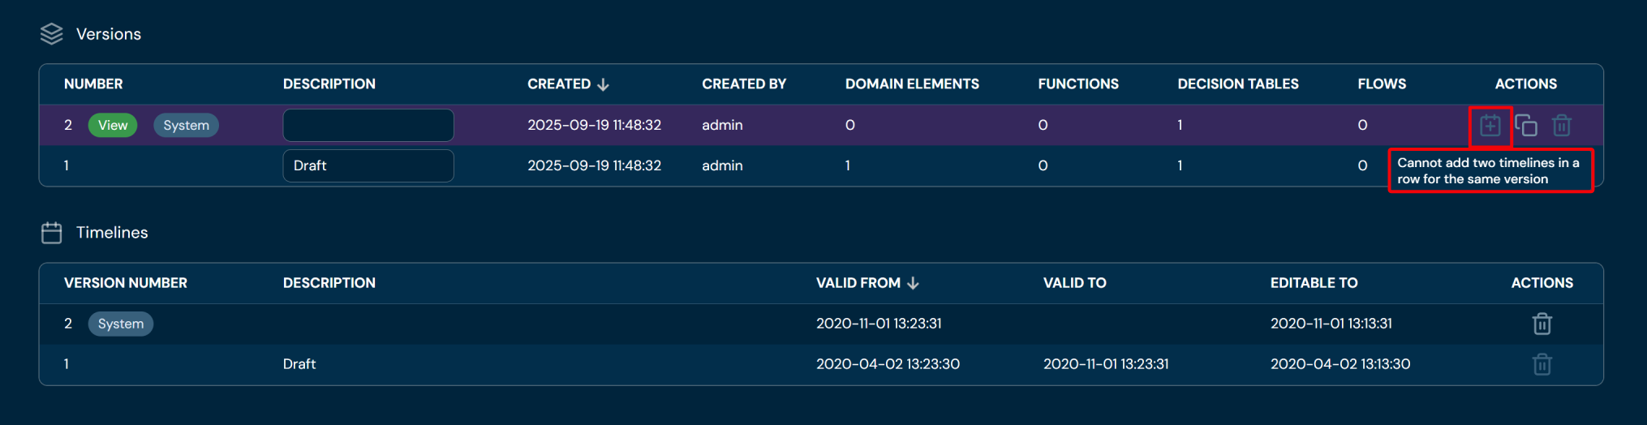This screenshot has height=425, width=1647.
Task: Click trash icon for the Draft timeline
Action: tap(1542, 364)
